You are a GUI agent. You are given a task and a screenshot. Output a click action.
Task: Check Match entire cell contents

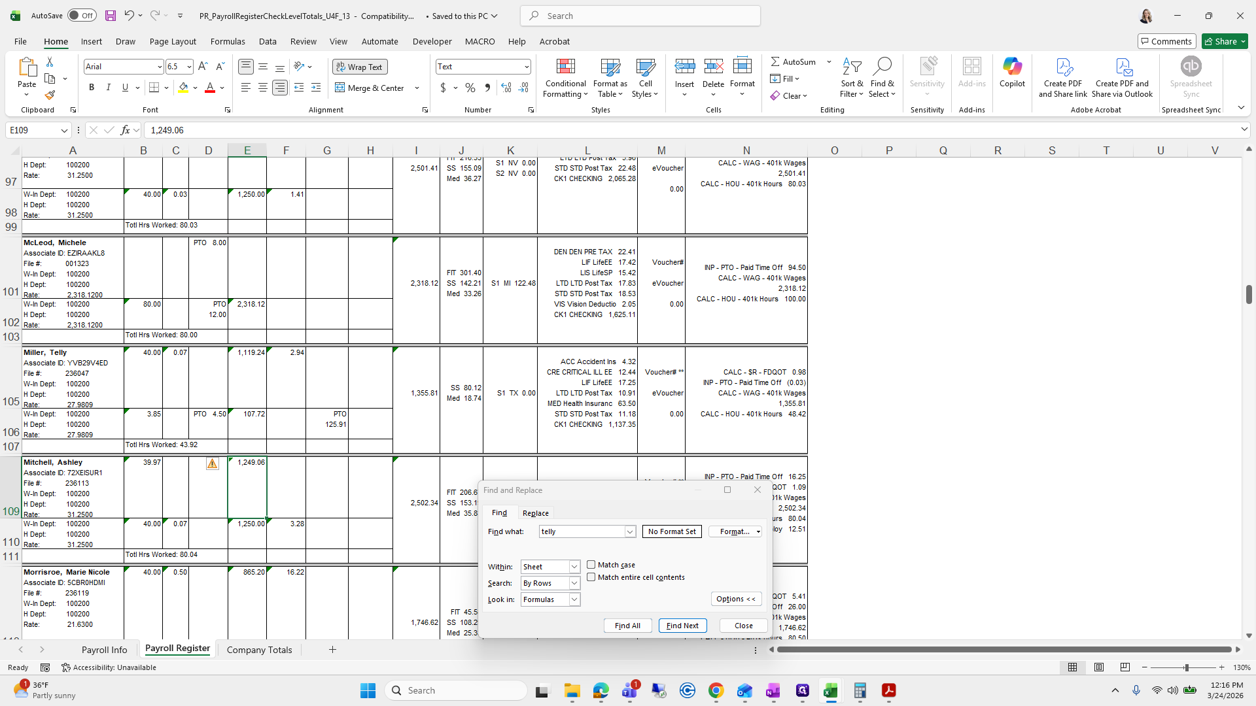[x=591, y=577]
